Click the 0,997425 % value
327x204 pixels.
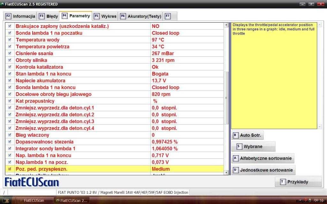pyautogui.click(x=165, y=142)
